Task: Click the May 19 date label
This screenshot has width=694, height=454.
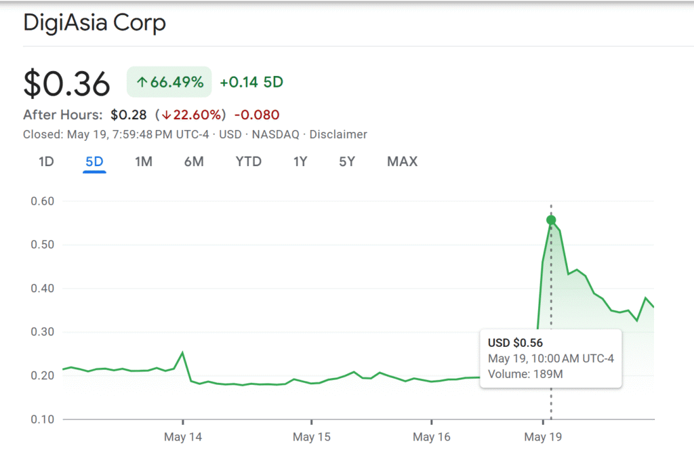Action: 544,437
